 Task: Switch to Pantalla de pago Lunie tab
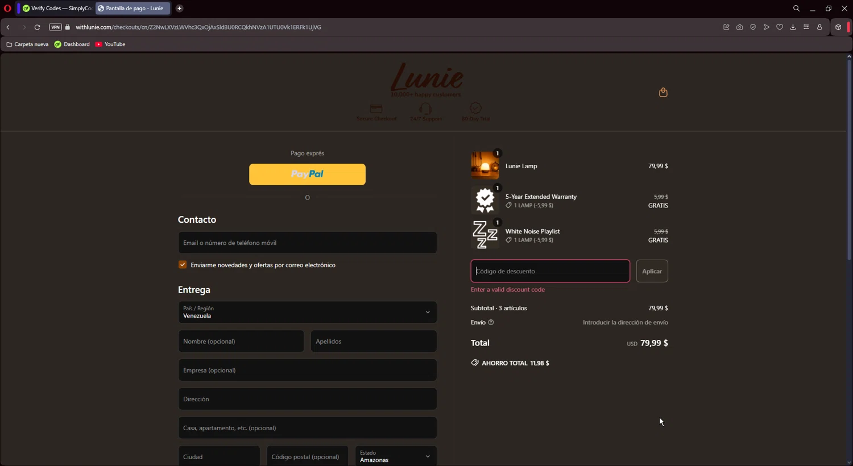click(132, 9)
